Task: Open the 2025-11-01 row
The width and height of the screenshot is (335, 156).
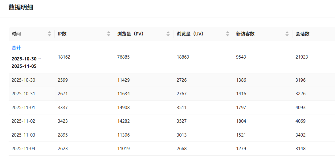Action: 23,108
